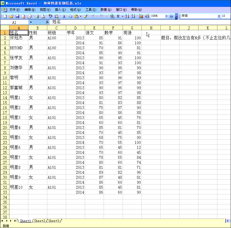The height and width of the screenshot is (228, 231).
Task: Click the font size input box
Action: click(x=225, y=16)
